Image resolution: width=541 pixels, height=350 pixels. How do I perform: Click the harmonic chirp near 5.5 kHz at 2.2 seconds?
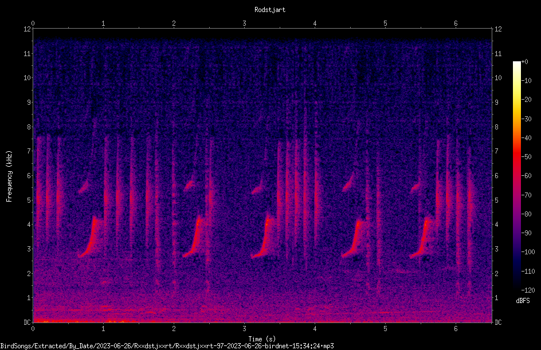(190, 186)
